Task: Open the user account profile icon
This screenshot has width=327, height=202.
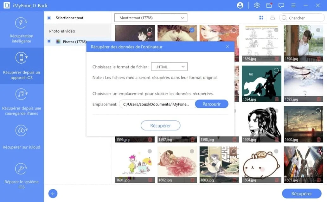Action: (x=240, y=5)
